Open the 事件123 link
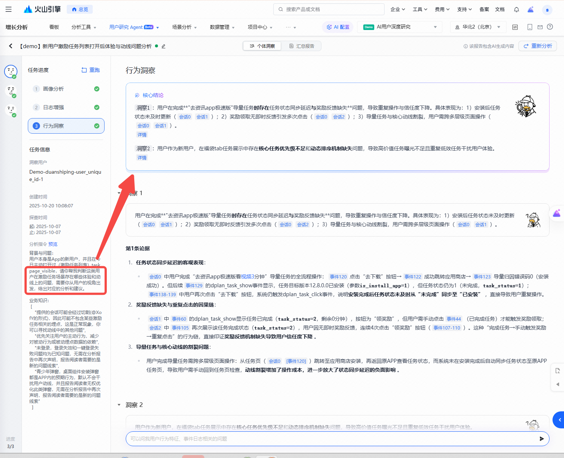Screen dimensions: 564x458 pyautogui.click(x=482, y=277)
